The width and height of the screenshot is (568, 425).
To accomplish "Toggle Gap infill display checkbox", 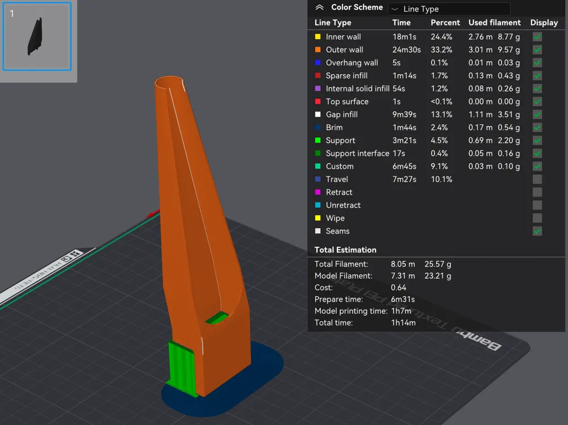I will click(537, 115).
